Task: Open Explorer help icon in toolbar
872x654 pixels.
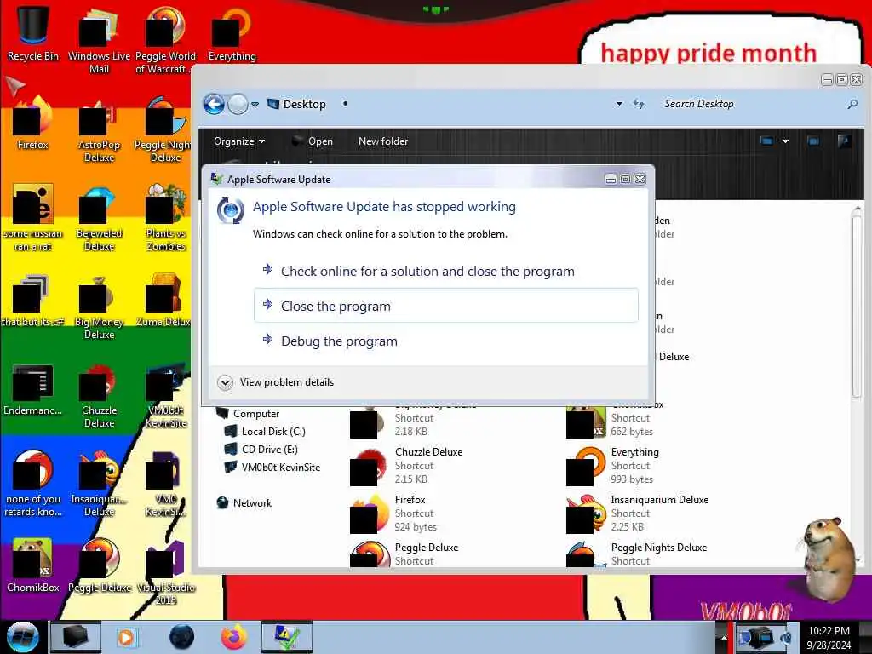Action: [x=844, y=141]
